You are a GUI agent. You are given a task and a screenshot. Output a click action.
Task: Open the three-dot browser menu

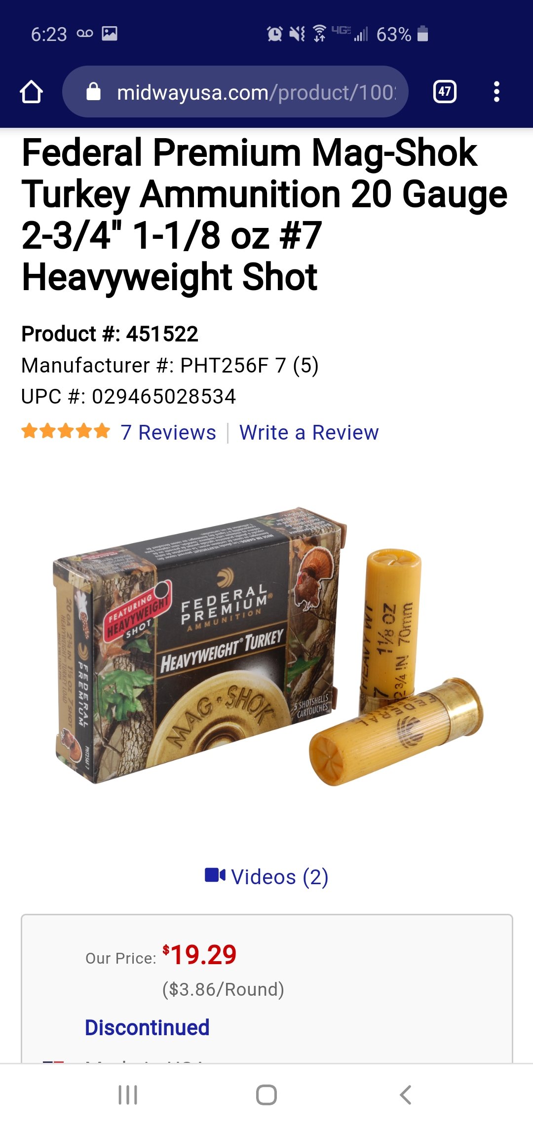coord(496,92)
